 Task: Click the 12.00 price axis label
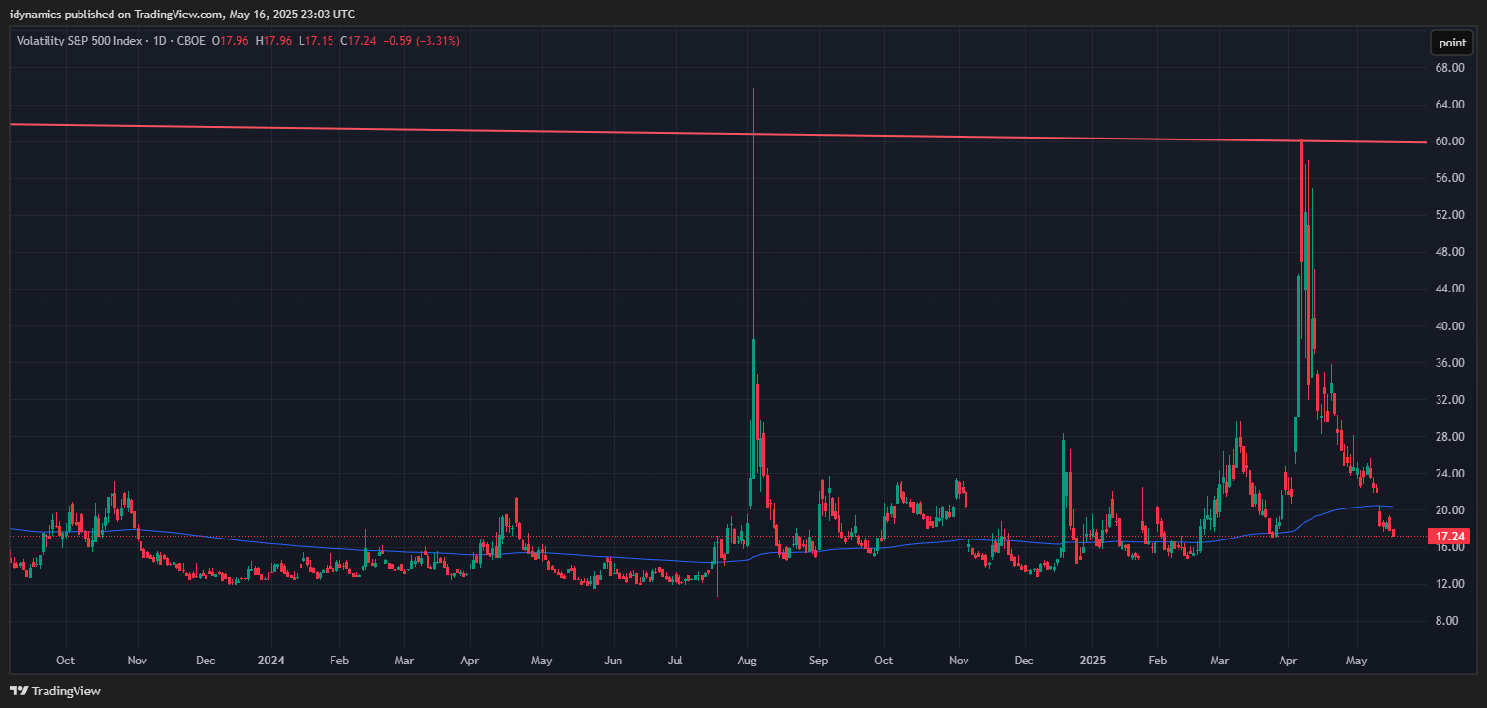tap(1449, 584)
